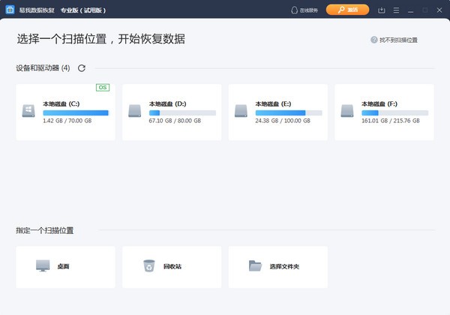This screenshot has width=450, height=315.
Task: Choose Recycle Bin (回收站) scan location
Action: point(172,266)
